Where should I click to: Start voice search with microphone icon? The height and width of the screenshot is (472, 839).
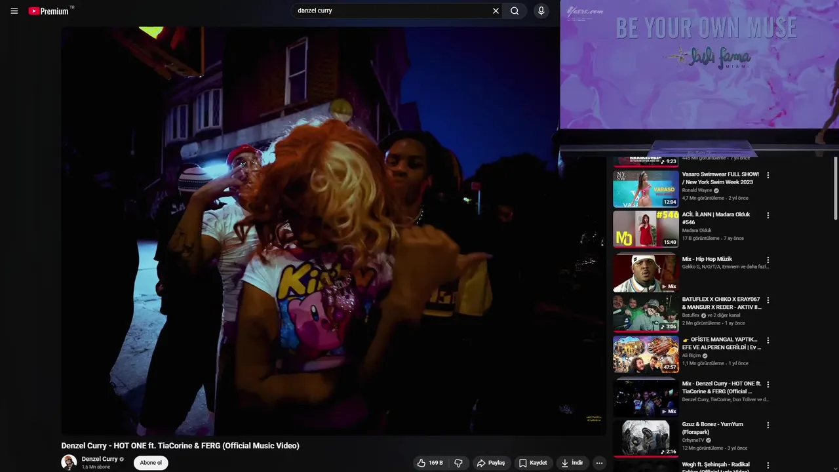[x=541, y=10]
